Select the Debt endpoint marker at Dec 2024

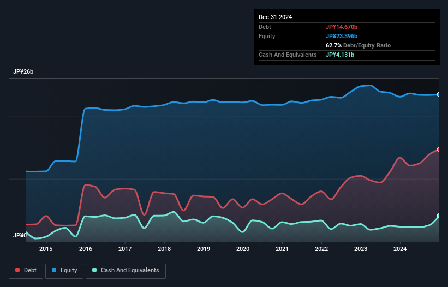click(x=439, y=150)
